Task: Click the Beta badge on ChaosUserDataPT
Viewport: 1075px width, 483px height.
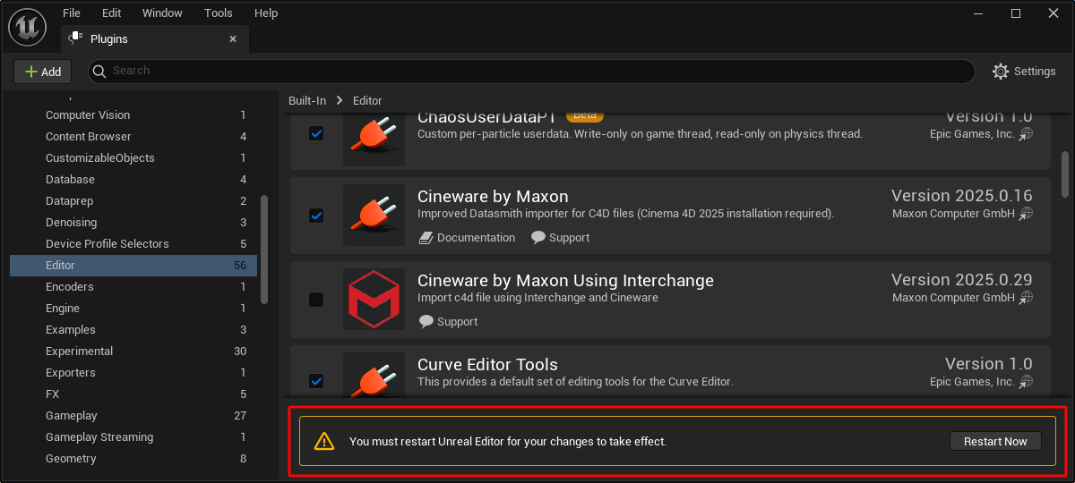Action: coord(585,115)
